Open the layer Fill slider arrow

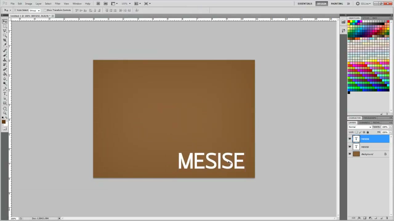click(390, 132)
